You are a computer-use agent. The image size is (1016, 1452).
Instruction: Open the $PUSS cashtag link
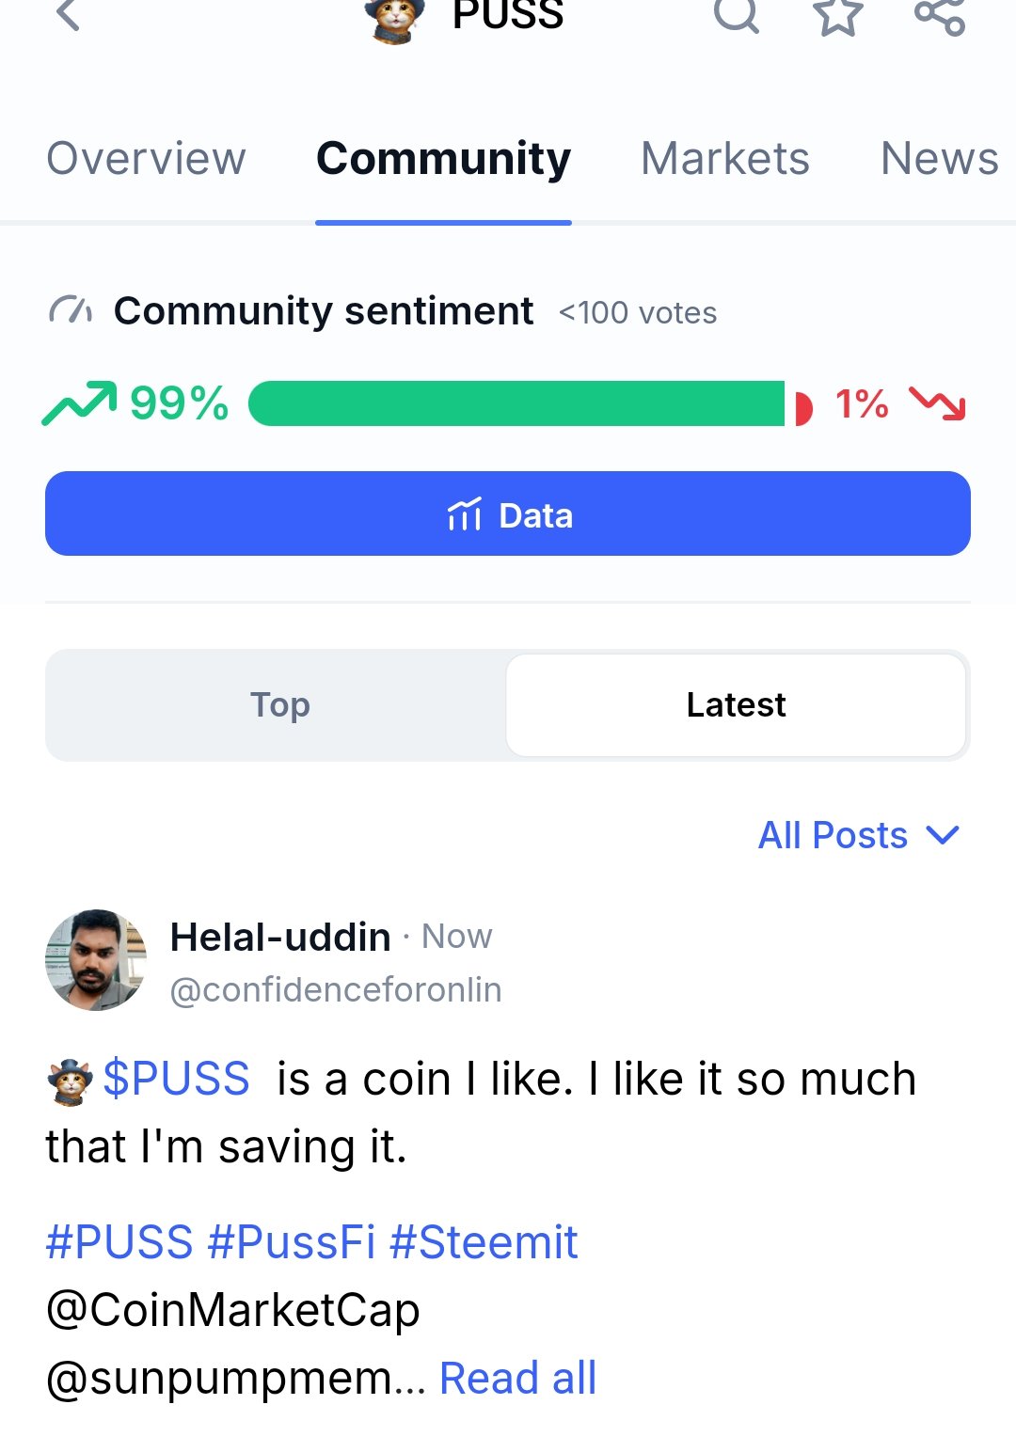pos(176,1079)
